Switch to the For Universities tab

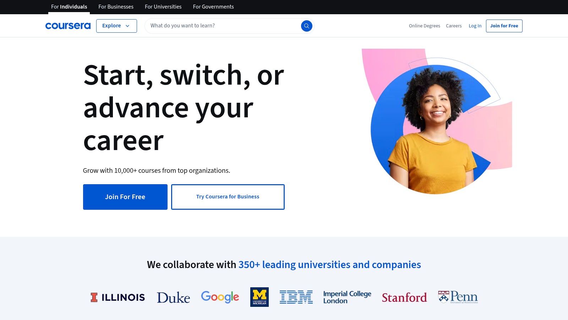tap(163, 7)
